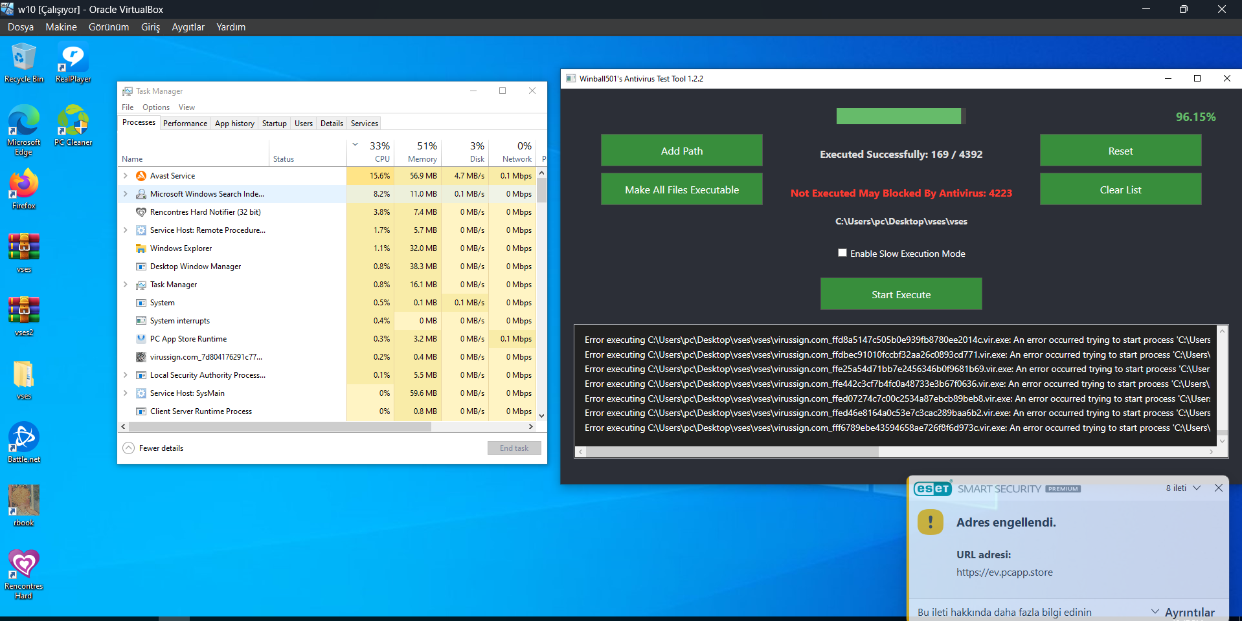Open the File menu in Task Manager
This screenshot has width=1242, height=621.
coord(128,107)
